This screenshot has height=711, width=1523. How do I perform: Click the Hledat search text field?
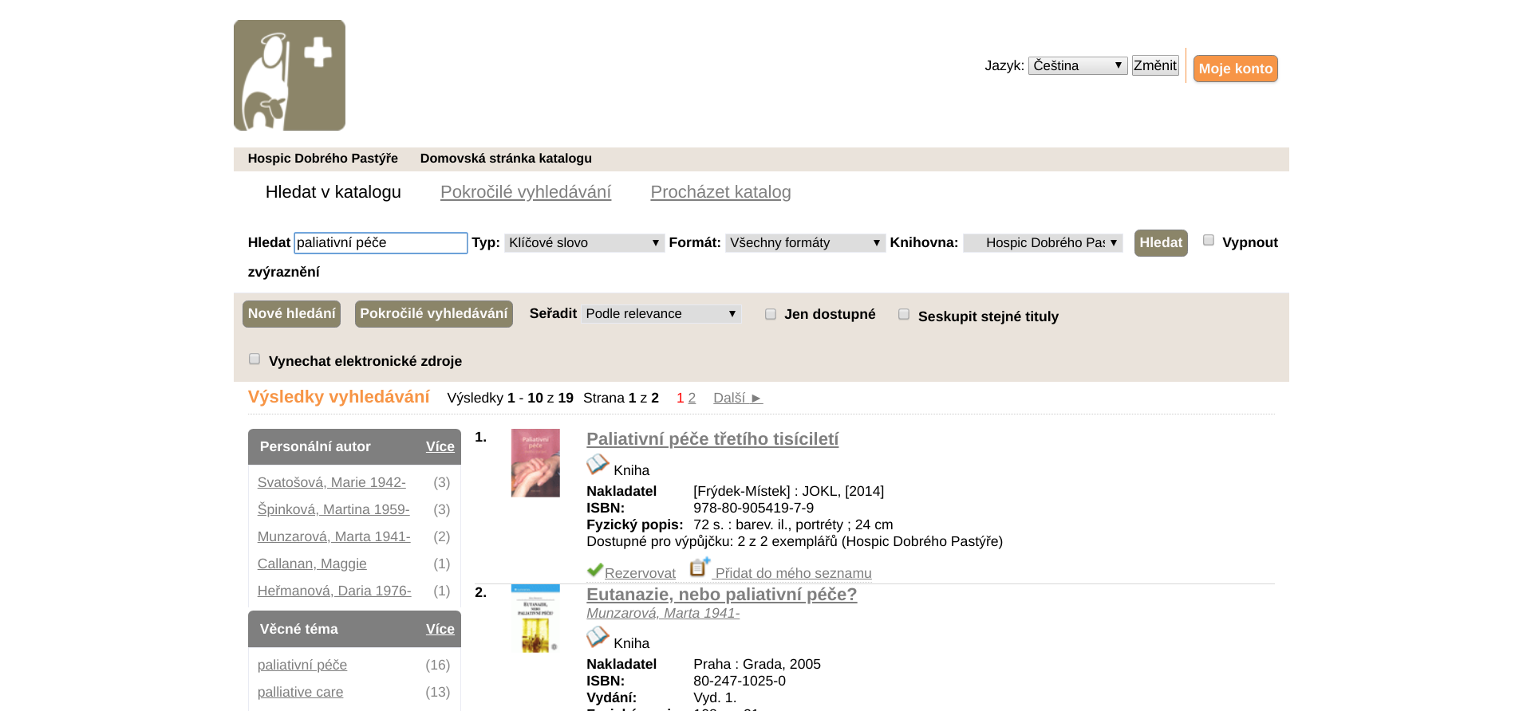[381, 243]
